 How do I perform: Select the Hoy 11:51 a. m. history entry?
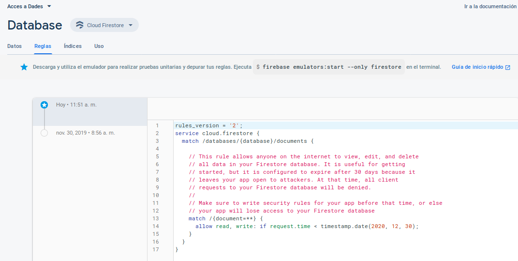click(76, 105)
